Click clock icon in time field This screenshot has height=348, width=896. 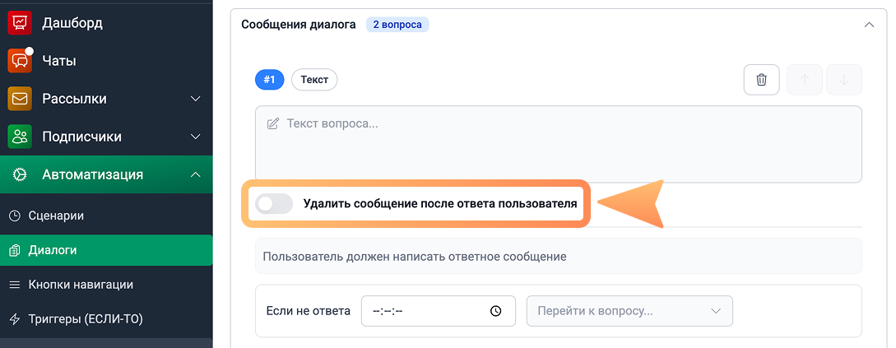pos(495,311)
